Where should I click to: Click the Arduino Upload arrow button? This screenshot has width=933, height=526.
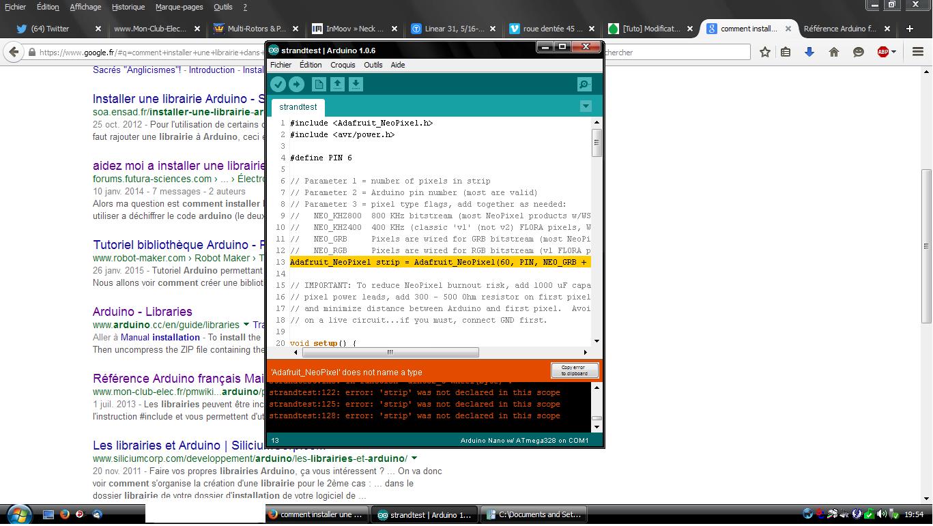(x=296, y=84)
